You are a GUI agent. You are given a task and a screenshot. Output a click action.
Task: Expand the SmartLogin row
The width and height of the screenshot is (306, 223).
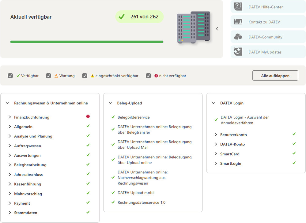[x=216, y=163]
